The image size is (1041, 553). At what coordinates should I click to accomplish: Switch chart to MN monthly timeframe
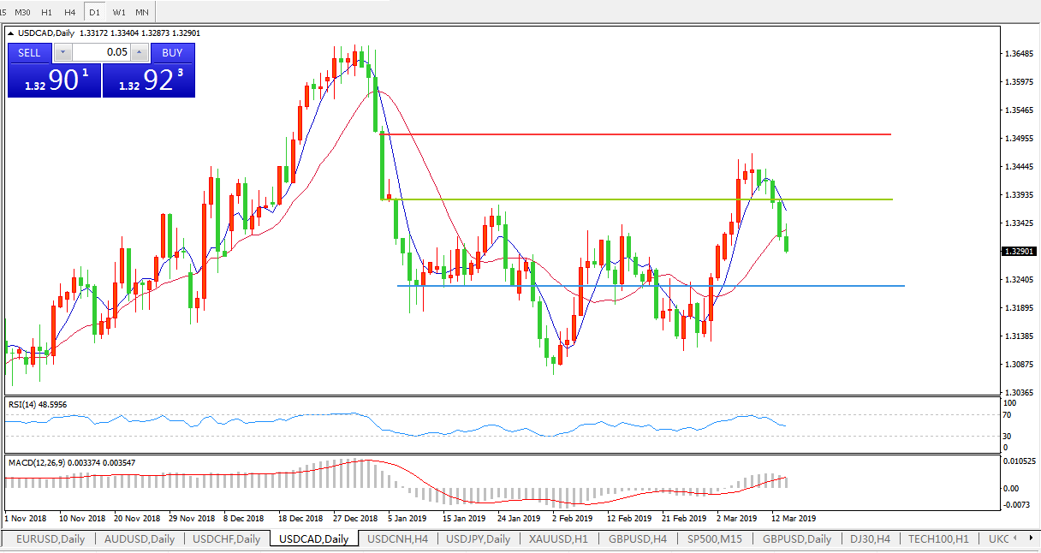point(142,12)
